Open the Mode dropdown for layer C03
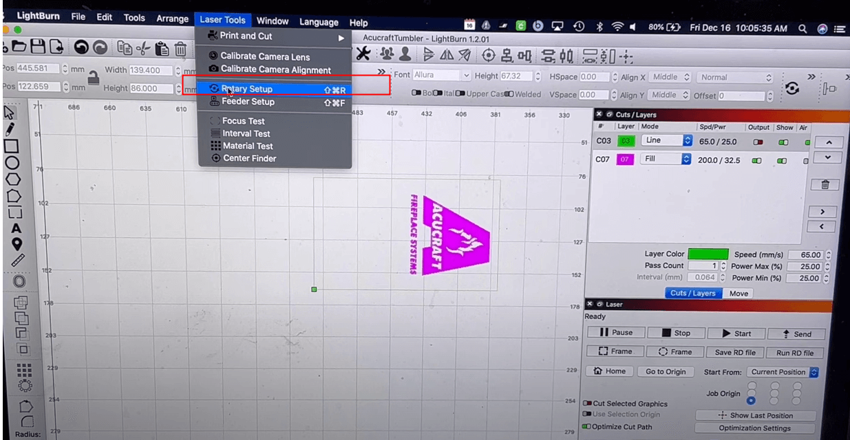The height and width of the screenshot is (440, 850). tap(666, 140)
